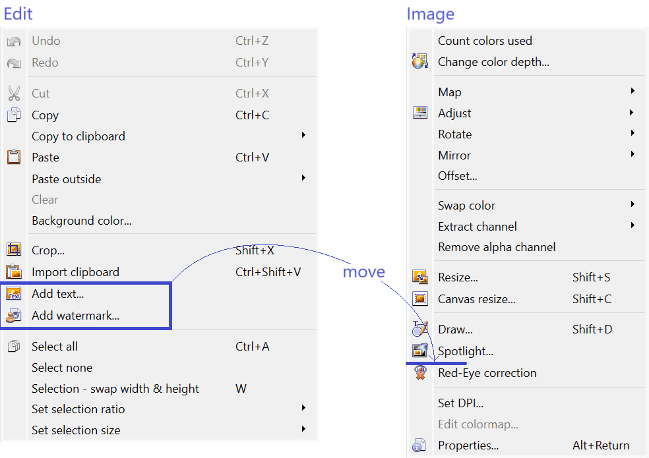Expand the Copy to clipboard submenu arrow

303,135
